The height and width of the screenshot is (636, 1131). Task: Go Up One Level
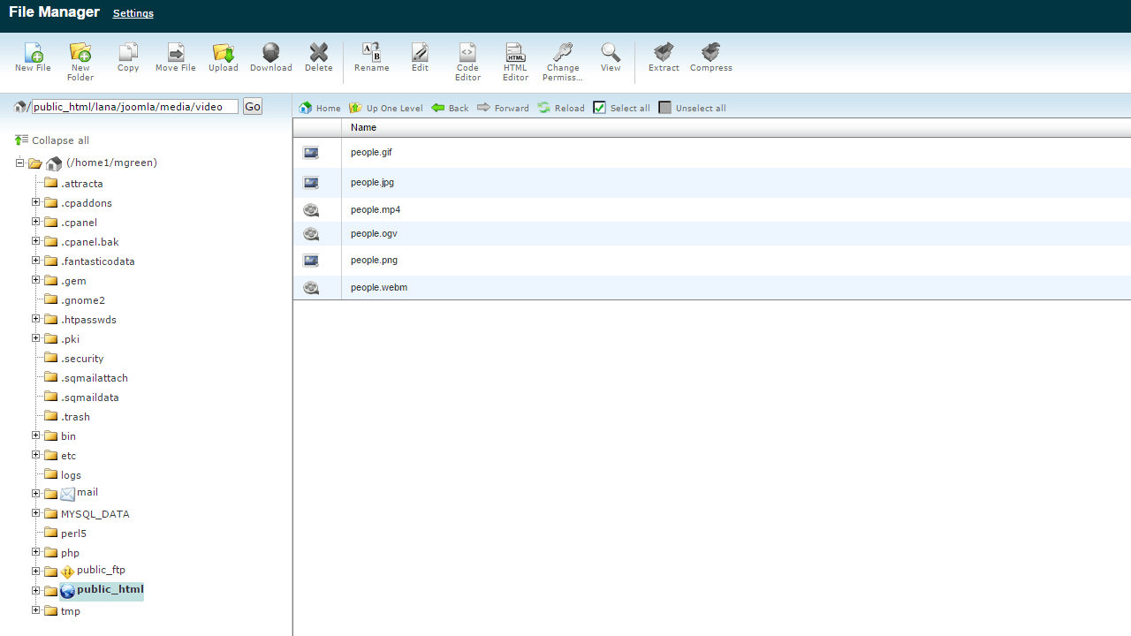[x=386, y=108]
